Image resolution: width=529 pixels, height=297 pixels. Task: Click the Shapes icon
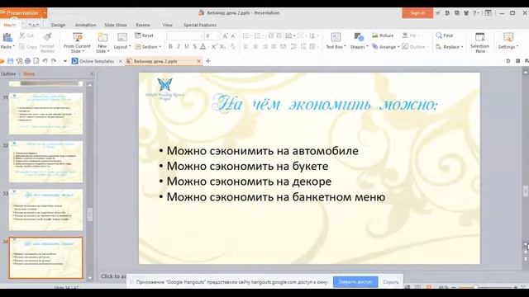pos(359,36)
